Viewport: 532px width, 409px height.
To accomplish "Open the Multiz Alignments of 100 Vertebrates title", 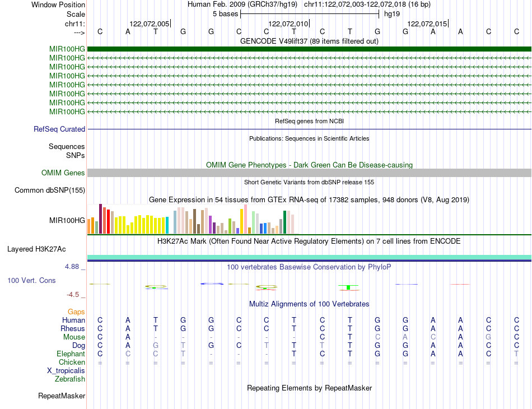I will point(309,304).
